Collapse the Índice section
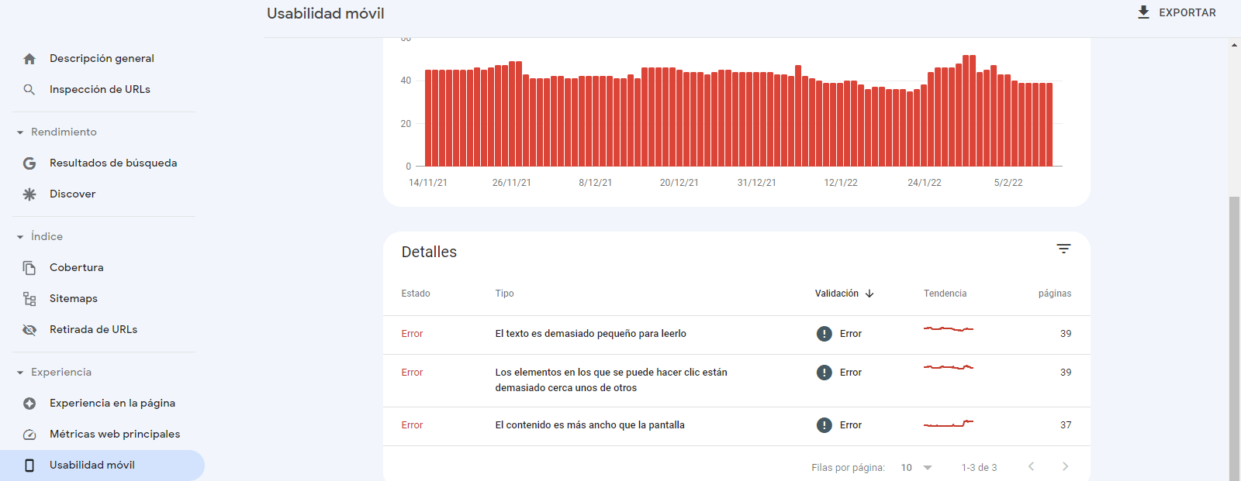The width and height of the screenshot is (1241, 481). coord(20,237)
